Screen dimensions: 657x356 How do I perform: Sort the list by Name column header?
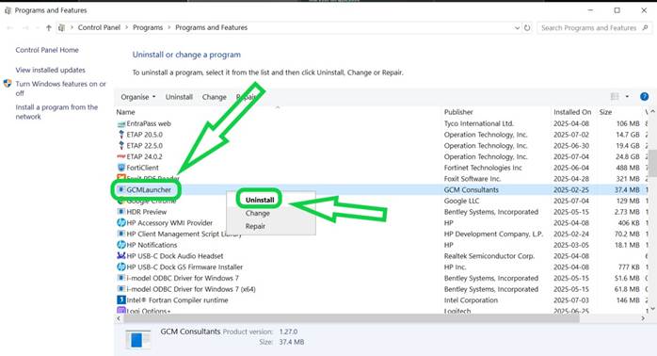pyautogui.click(x=126, y=112)
